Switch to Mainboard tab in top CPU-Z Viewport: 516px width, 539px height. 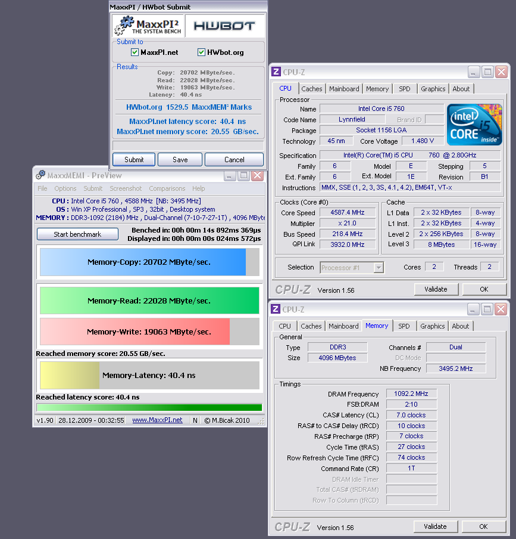pyautogui.click(x=344, y=89)
